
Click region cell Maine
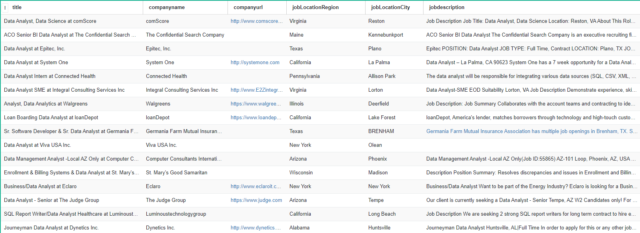click(297, 35)
